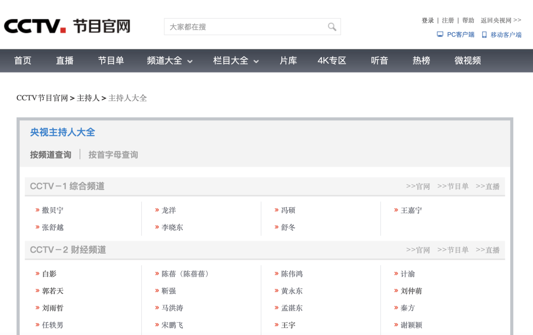
Task: Click the red arrow beside 撒贝宁
Action: (x=37, y=210)
